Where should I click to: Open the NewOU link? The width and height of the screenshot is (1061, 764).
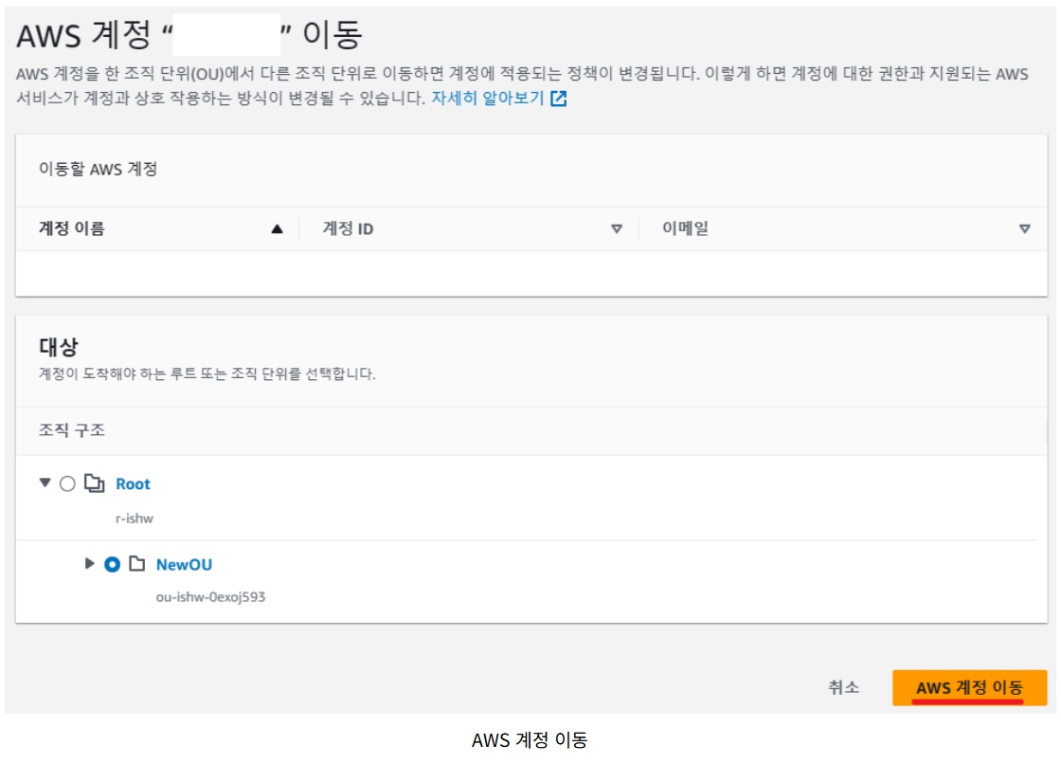click(184, 564)
